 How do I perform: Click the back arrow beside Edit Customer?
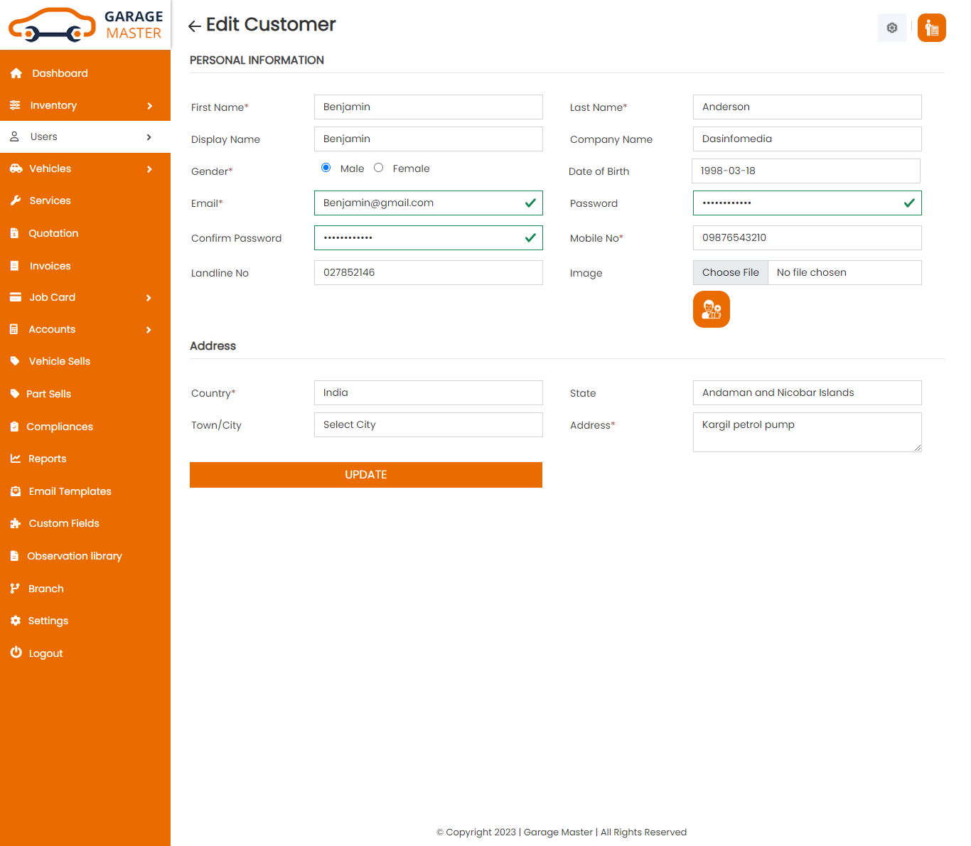(194, 26)
